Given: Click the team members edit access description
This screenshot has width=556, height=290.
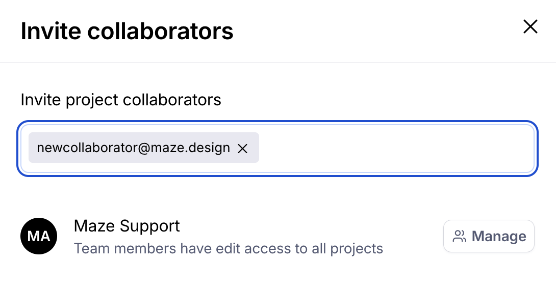Looking at the screenshot, I should pyautogui.click(x=228, y=249).
